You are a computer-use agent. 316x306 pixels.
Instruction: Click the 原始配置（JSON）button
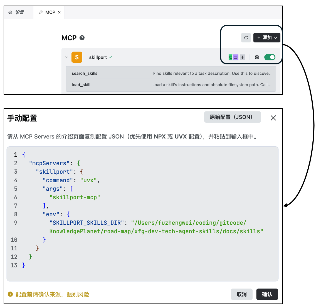tap(232, 117)
